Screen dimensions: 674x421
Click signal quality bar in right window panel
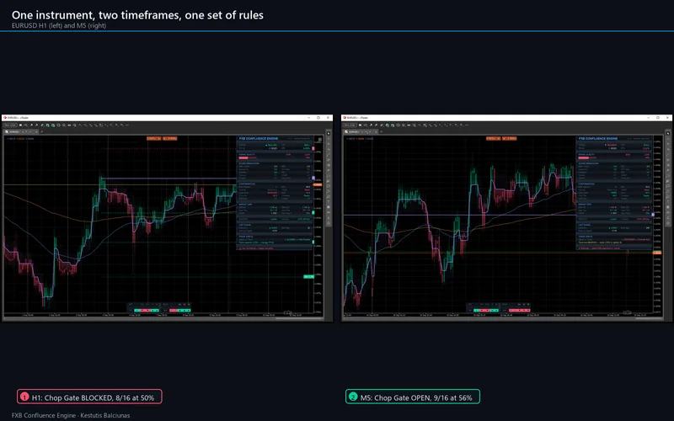[x=587, y=157]
